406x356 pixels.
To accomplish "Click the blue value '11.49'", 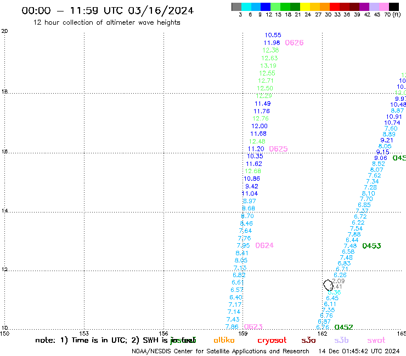I will point(263,104).
